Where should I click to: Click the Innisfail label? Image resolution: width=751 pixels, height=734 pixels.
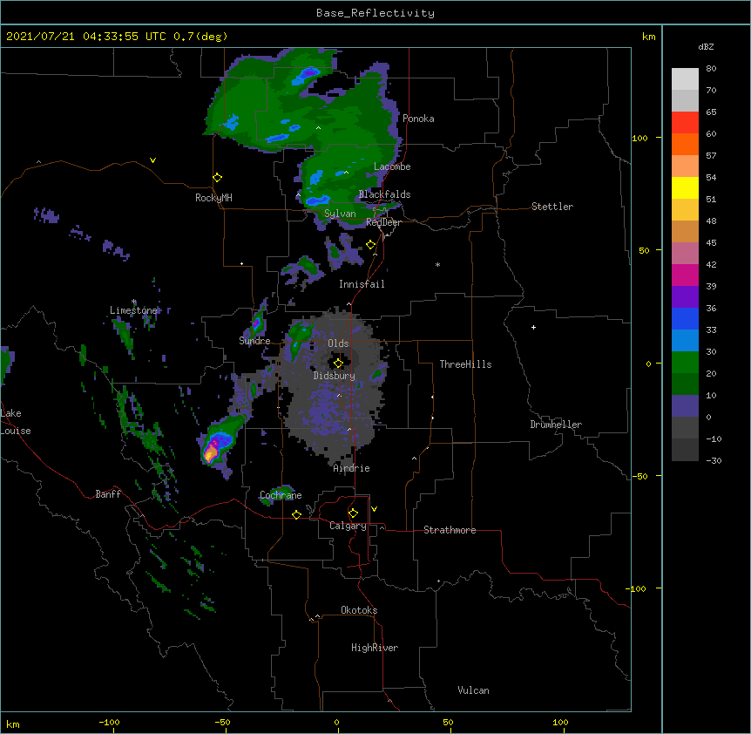(x=362, y=284)
